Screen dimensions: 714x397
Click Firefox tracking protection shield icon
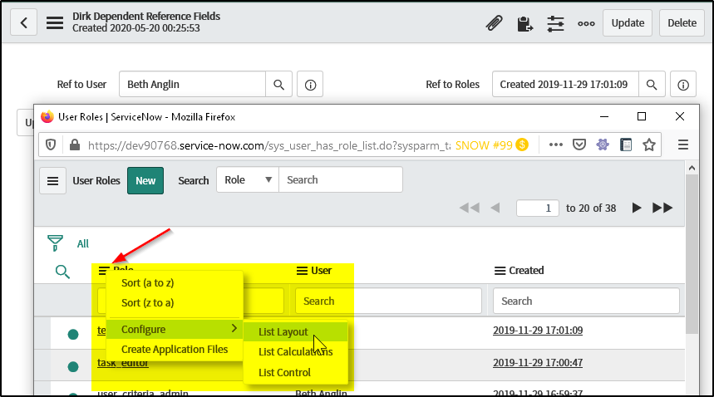point(51,145)
